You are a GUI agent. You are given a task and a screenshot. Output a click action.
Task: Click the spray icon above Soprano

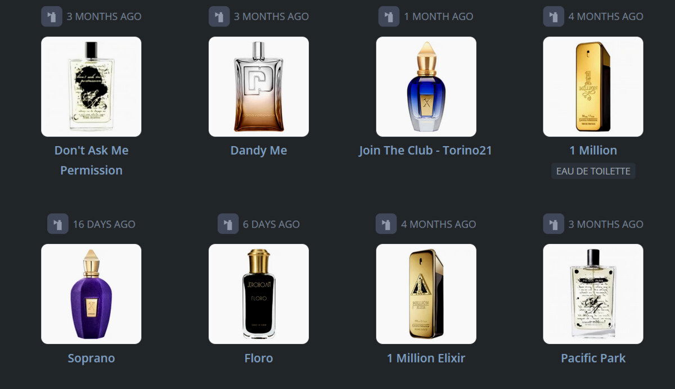(x=58, y=224)
